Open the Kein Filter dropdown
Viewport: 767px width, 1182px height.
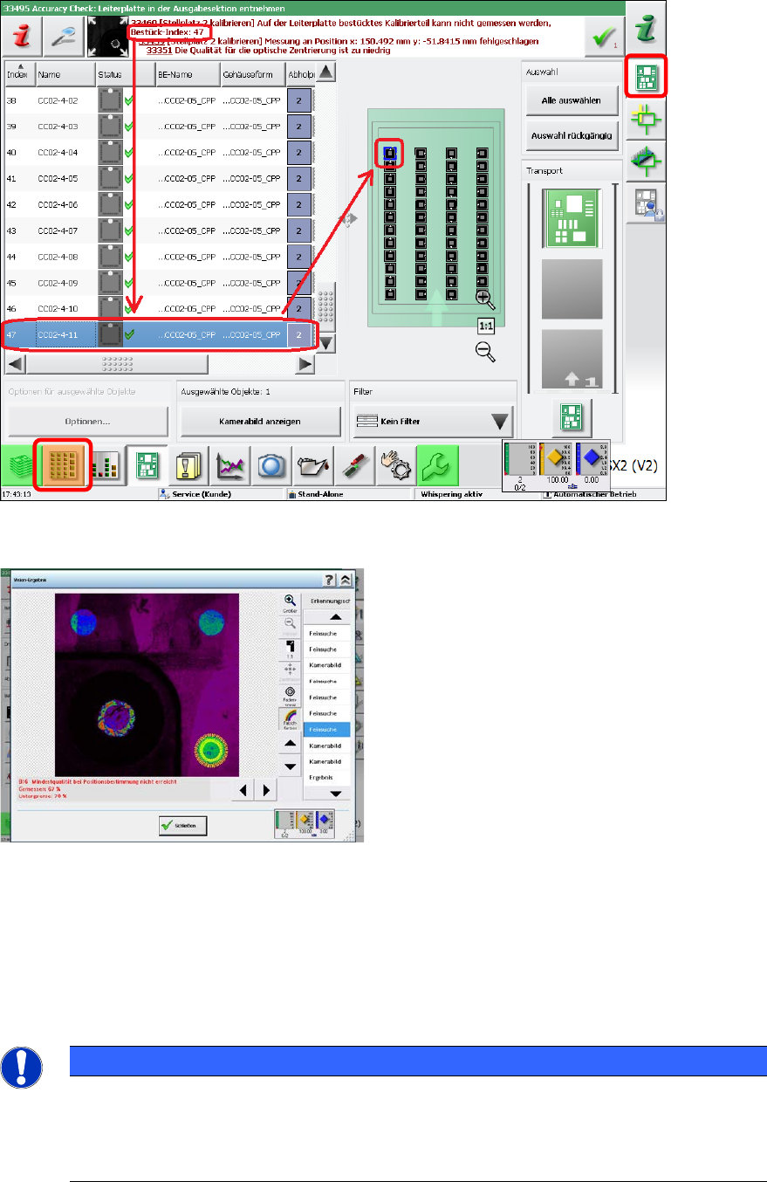tap(433, 421)
